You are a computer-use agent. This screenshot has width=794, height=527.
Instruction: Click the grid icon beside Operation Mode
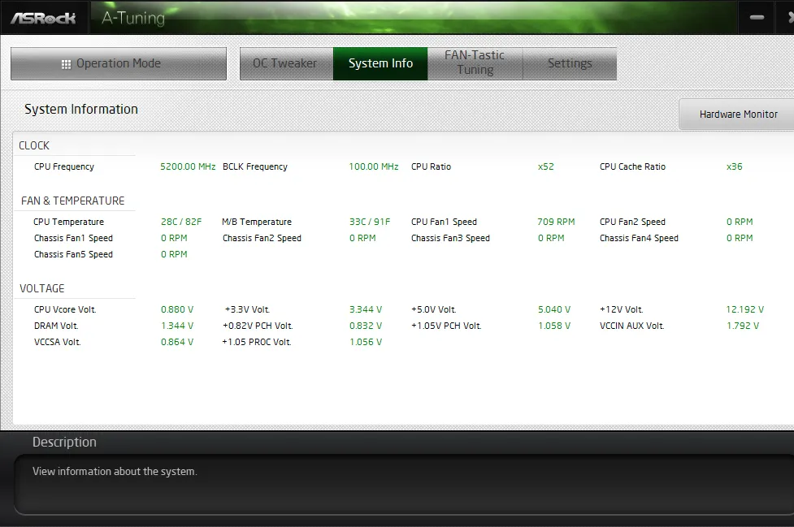(66, 64)
